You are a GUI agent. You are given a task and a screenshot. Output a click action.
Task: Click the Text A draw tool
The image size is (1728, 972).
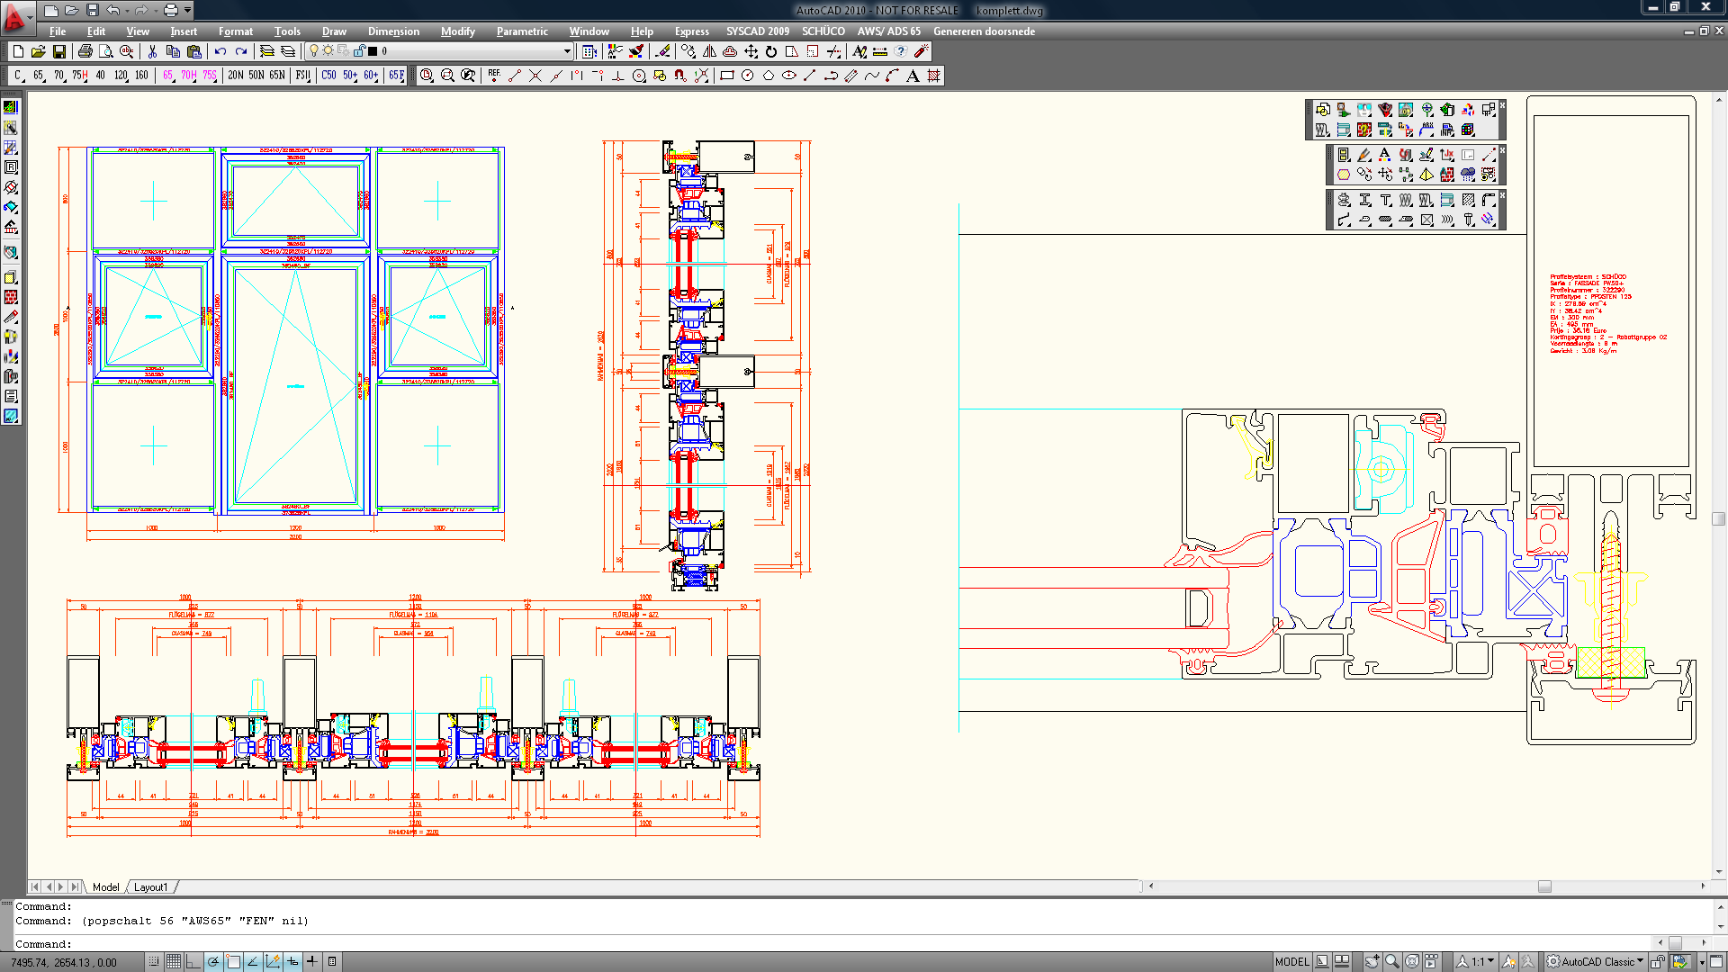[913, 76]
